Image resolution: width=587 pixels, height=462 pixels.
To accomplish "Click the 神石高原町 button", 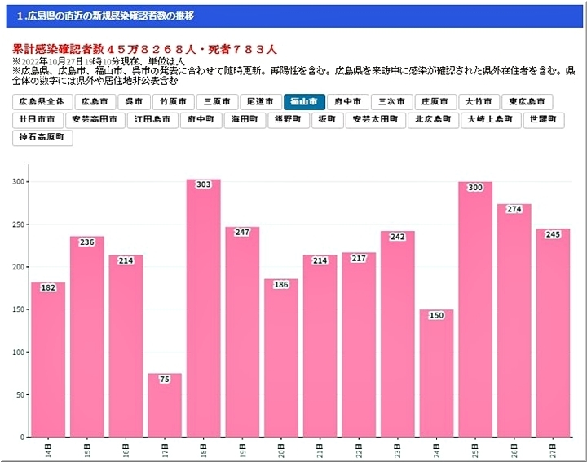I will (44, 138).
